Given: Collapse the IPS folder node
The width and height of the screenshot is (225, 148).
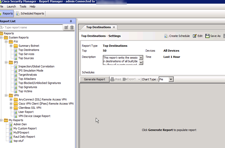Looking at the screenshot, I should 6,62.
